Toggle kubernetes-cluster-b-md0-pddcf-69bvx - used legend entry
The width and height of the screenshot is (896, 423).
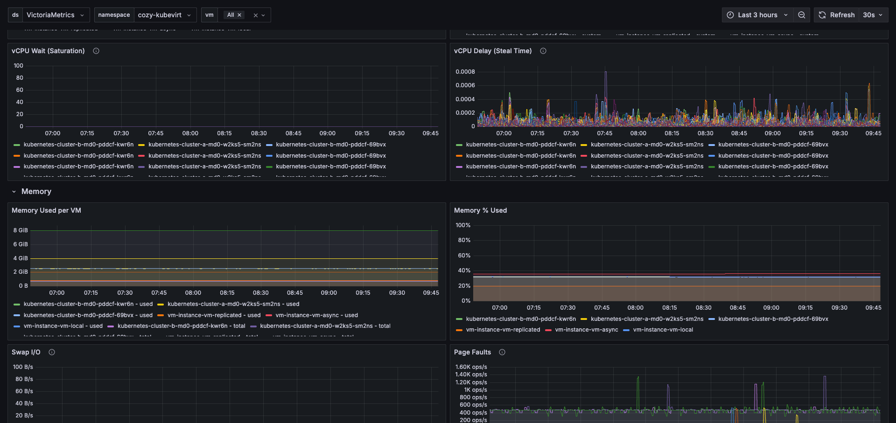[x=88, y=315]
